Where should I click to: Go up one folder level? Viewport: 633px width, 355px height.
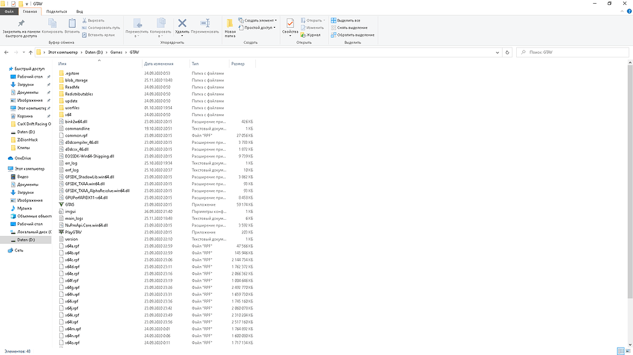point(30,52)
